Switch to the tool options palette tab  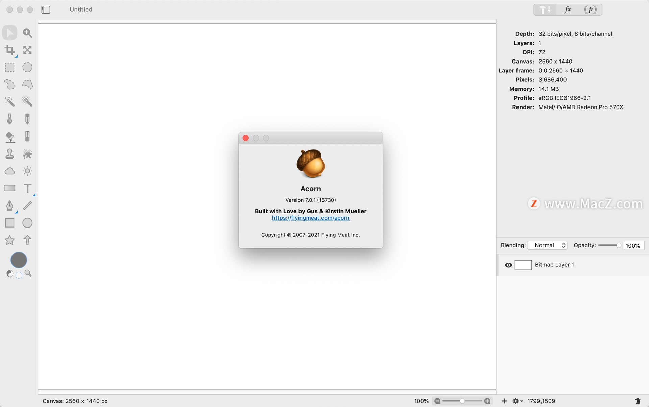(545, 9)
